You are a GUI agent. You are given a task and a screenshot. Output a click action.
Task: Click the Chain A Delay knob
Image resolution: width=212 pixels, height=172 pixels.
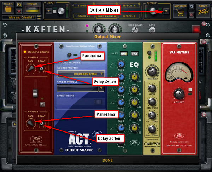[x=41, y=68]
